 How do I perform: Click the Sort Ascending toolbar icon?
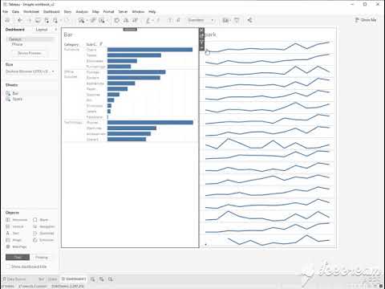click(126, 20)
